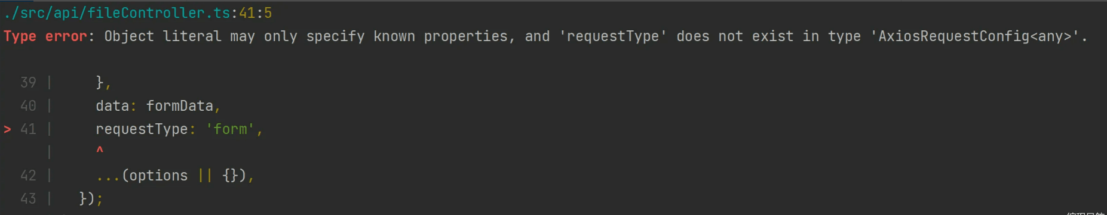Image resolution: width=1107 pixels, height=215 pixels.
Task: Click line number 40 in the gutter
Action: click(28, 106)
